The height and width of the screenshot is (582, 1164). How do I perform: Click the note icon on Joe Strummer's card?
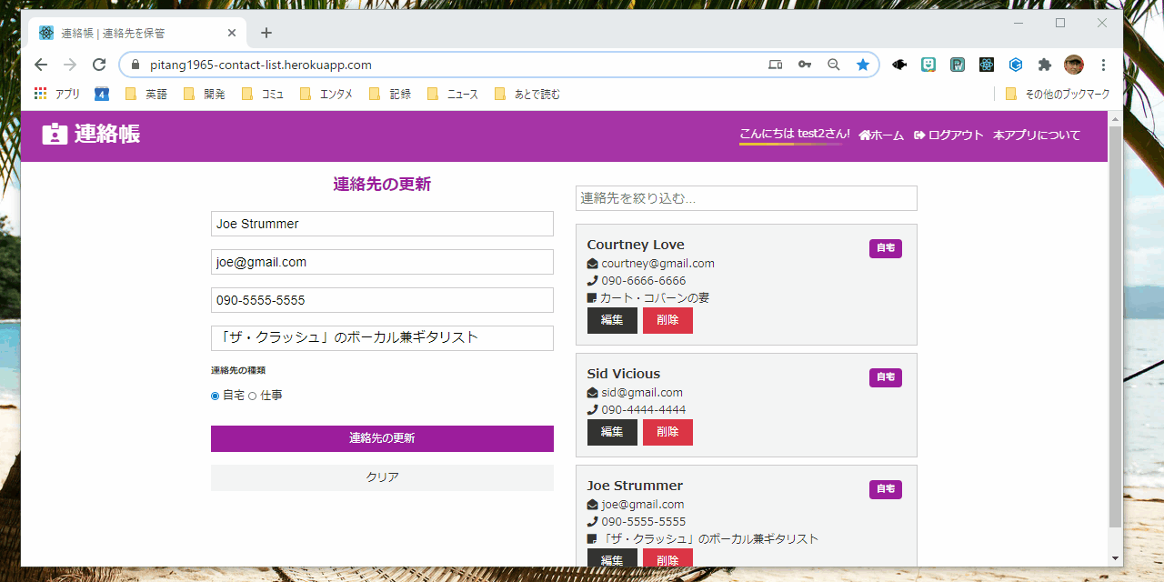click(592, 538)
